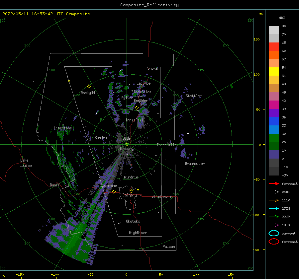Screen dimensions: 299x279
Task: Click the yellow diamond marker near Cochrane
Action: coord(114,191)
